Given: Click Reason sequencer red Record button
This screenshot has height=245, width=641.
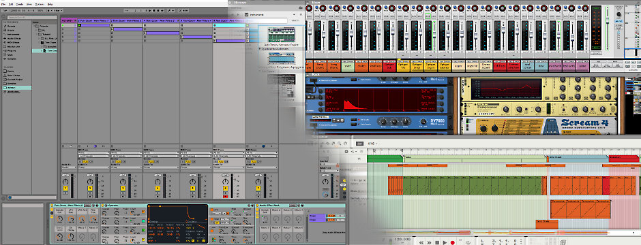Looking at the screenshot, I should (x=453, y=242).
